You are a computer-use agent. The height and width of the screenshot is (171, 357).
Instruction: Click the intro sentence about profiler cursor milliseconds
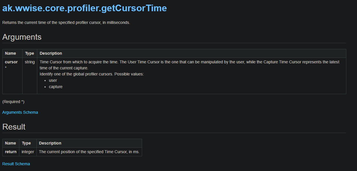(x=66, y=22)
